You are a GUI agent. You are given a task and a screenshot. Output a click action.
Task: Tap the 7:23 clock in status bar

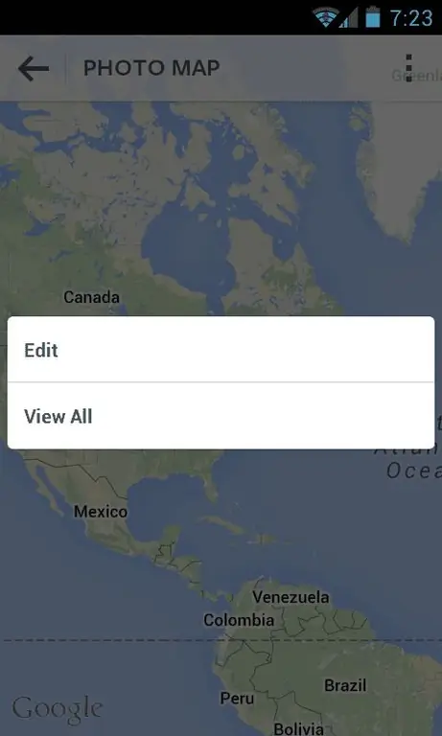tap(411, 18)
